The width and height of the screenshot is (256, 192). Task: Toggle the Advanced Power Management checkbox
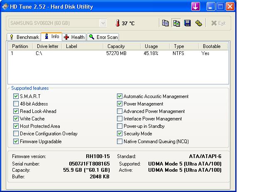pos(119,111)
